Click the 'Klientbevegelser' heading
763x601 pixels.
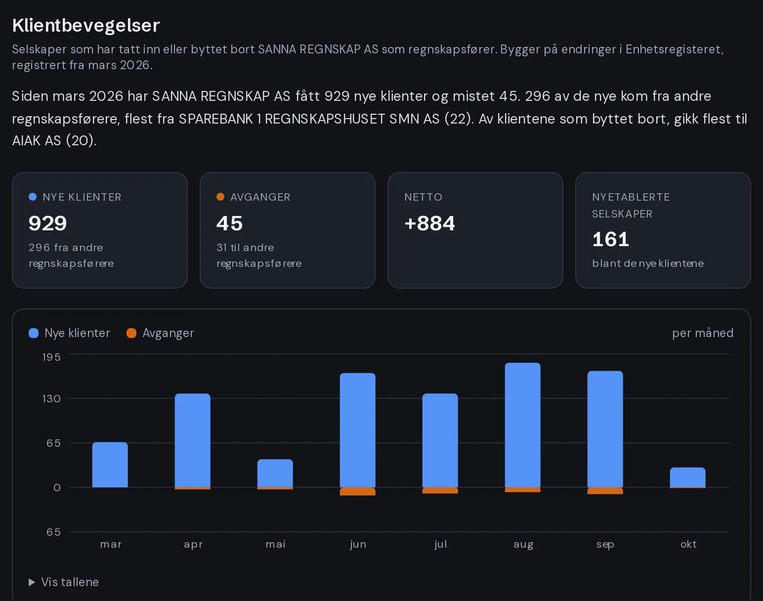[x=86, y=25]
